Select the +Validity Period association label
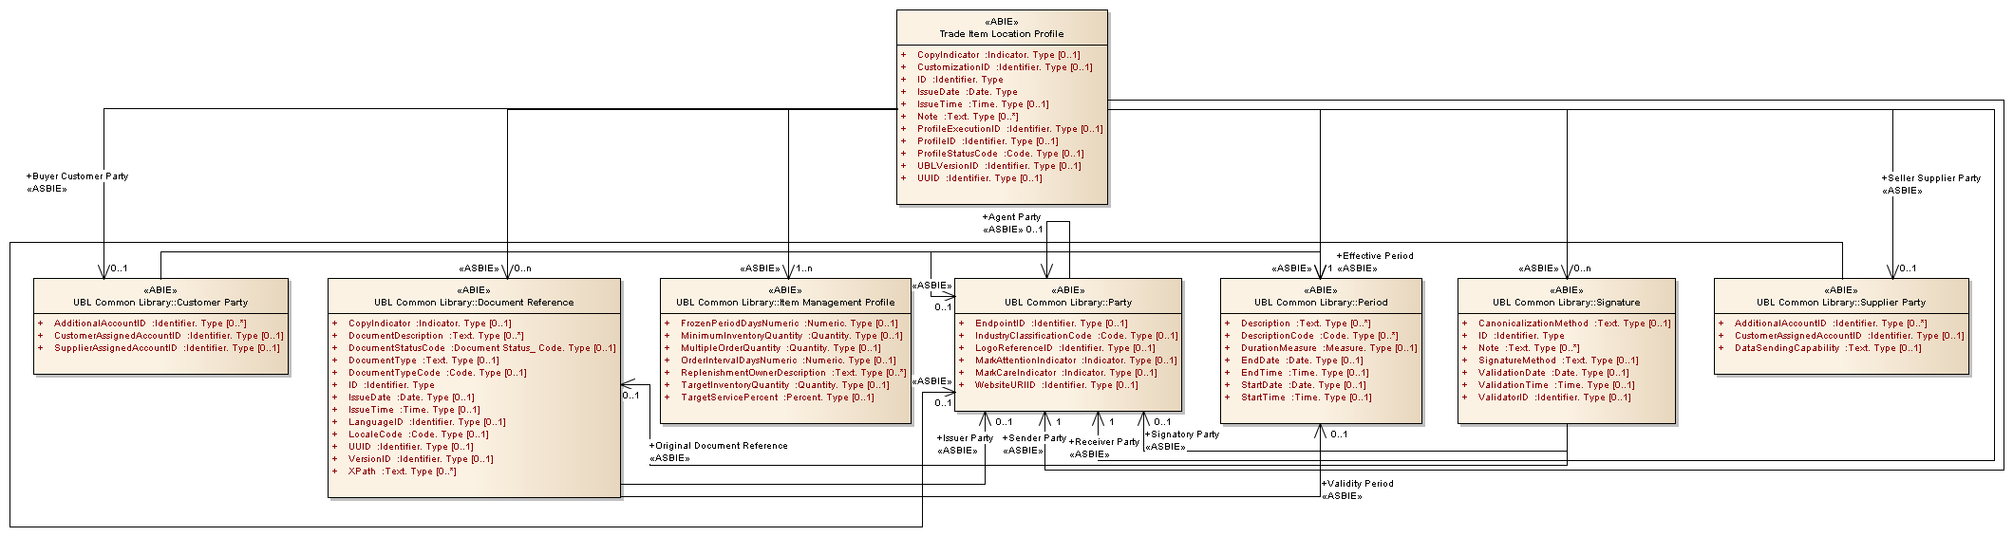The width and height of the screenshot is (2013, 536). [1358, 484]
